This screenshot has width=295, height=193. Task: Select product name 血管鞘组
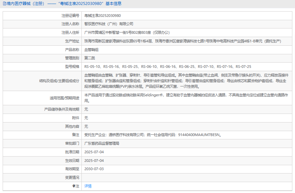pyautogui.click(x=91, y=50)
